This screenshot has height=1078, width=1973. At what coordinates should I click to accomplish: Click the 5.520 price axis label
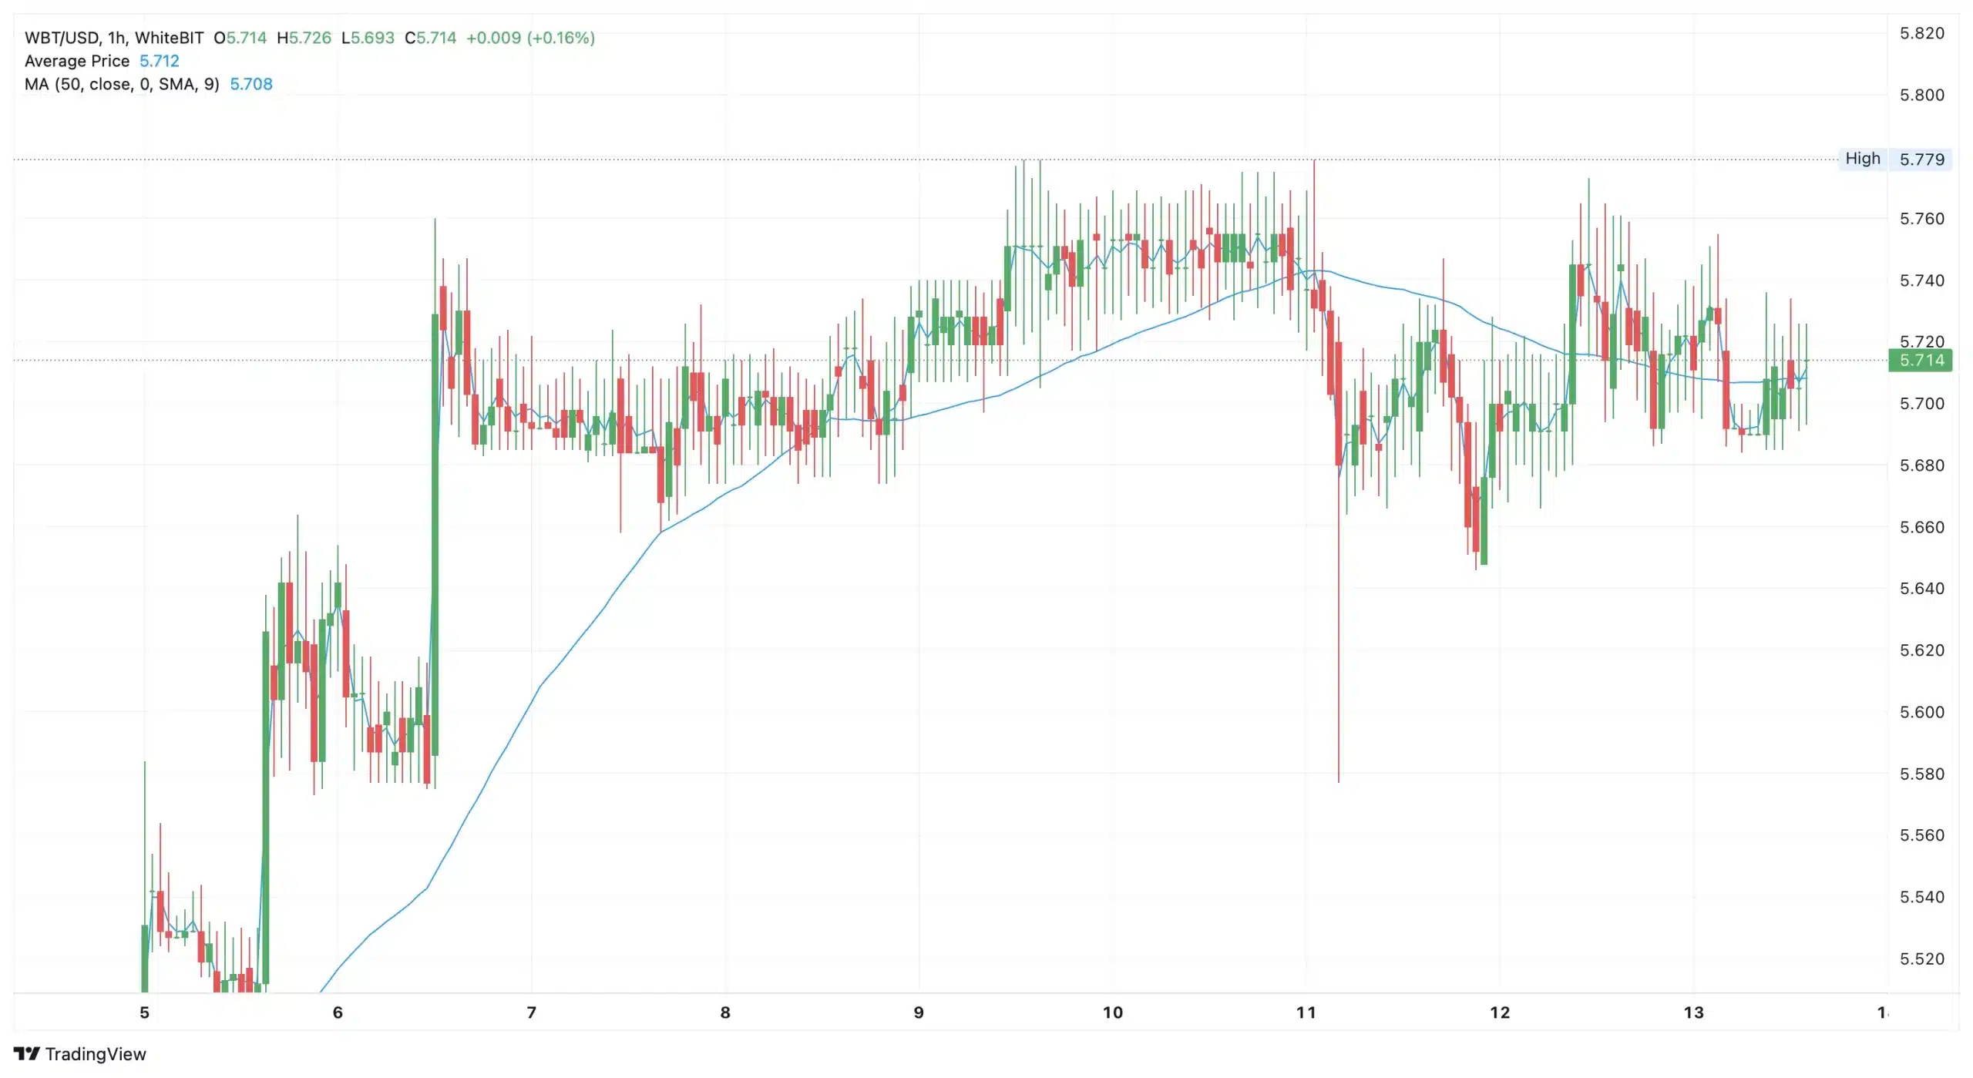click(x=1922, y=959)
